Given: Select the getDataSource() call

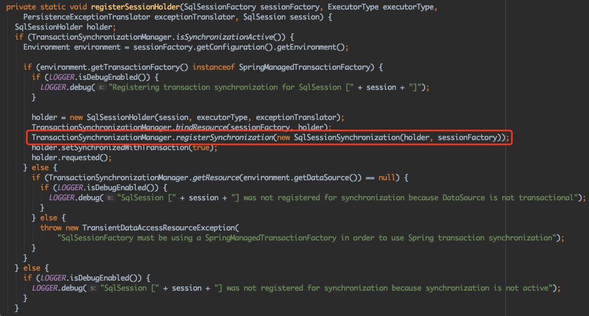Looking at the screenshot, I should (x=327, y=178).
